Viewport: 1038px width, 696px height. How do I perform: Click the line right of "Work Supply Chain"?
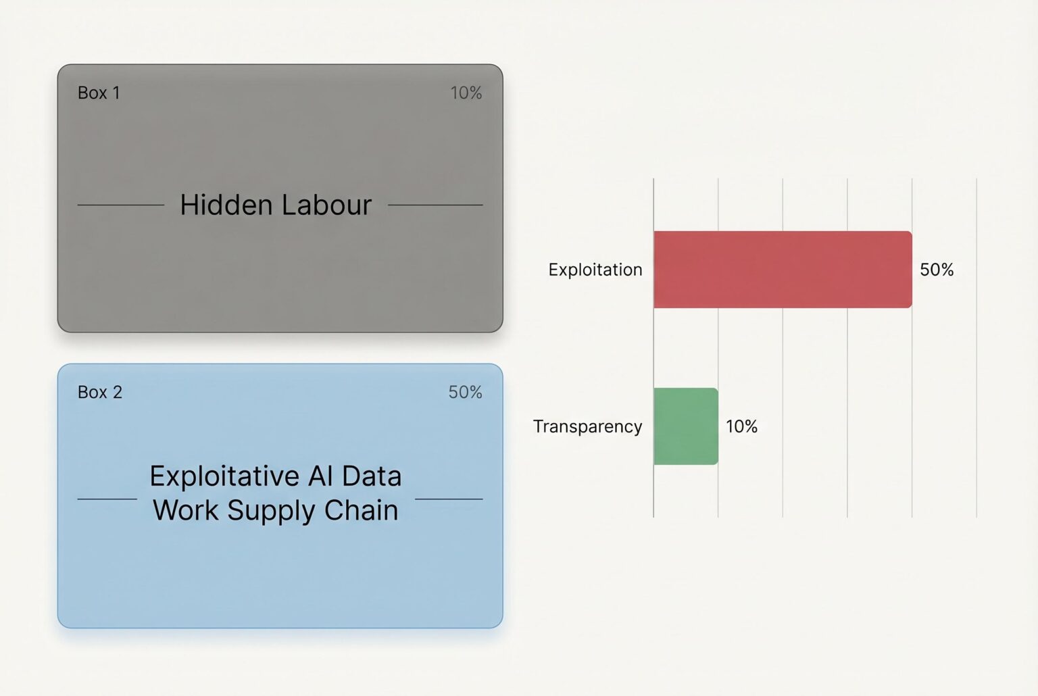(449, 499)
